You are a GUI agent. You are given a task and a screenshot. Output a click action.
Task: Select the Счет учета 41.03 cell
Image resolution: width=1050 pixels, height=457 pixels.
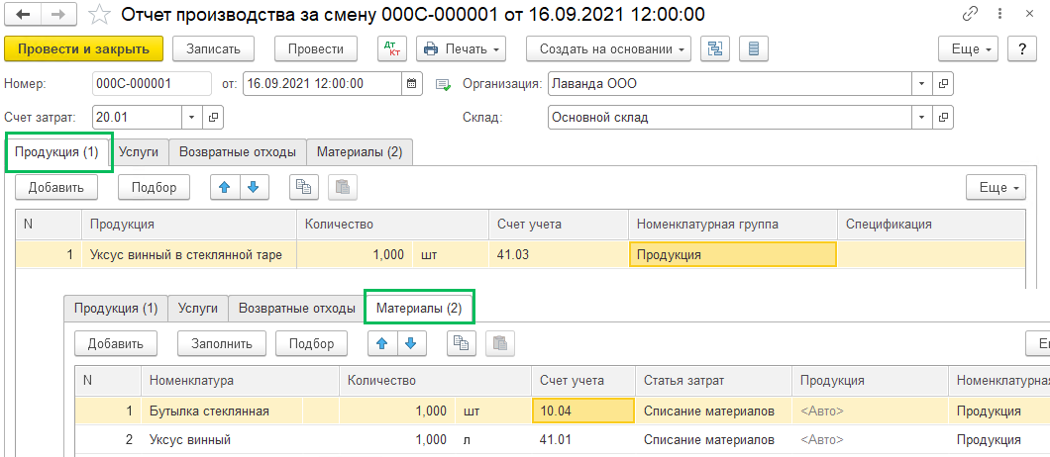point(559,255)
